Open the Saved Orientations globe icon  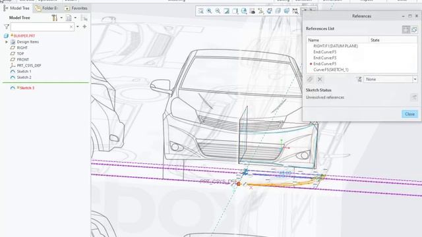(x=244, y=11)
